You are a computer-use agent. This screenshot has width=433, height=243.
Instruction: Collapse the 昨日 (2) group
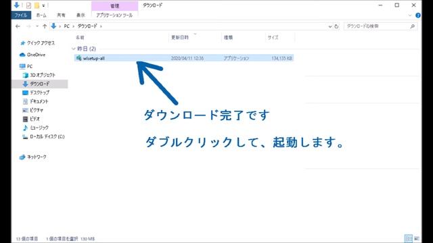pos(74,49)
